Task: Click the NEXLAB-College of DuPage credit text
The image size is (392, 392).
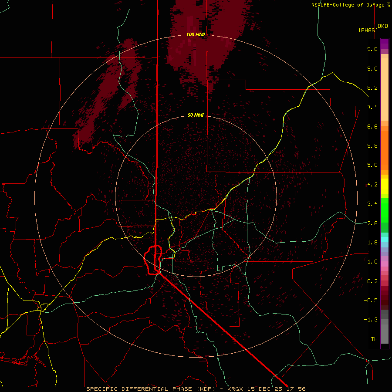Action: pyautogui.click(x=348, y=5)
